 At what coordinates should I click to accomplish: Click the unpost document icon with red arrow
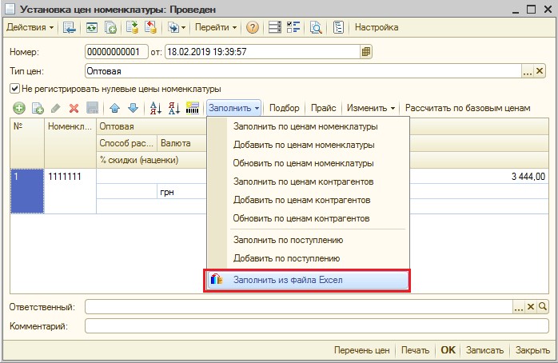point(151,27)
